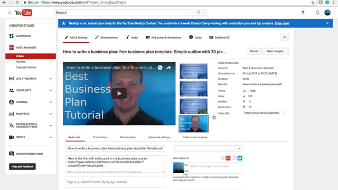Open Copyright Notices in sidebar
Image resolution: width=338 pixels, height=190 pixels.
point(26,68)
